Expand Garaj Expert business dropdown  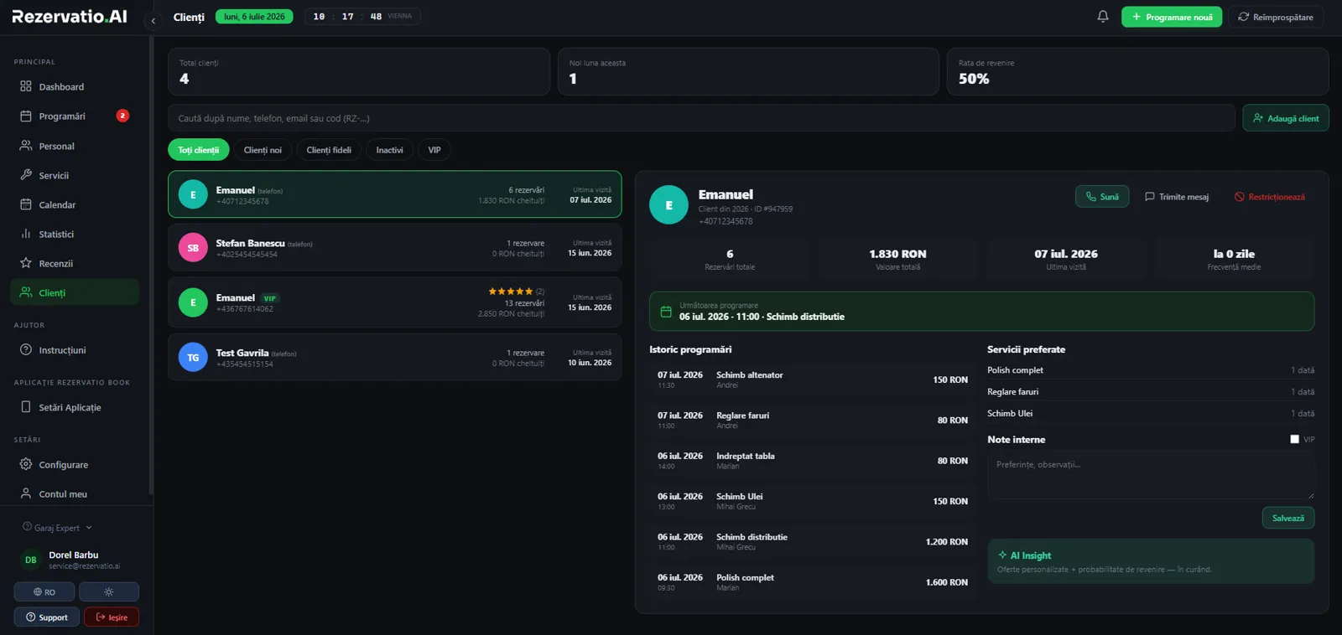coord(57,528)
